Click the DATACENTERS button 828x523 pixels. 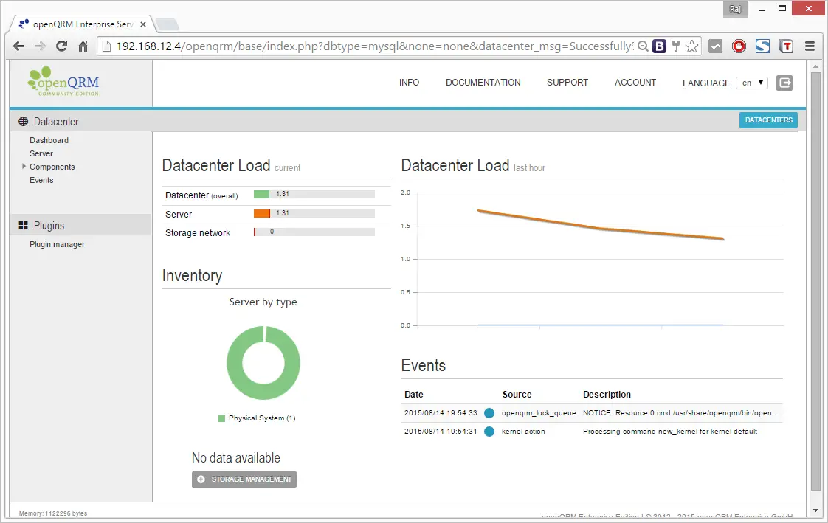tap(768, 120)
